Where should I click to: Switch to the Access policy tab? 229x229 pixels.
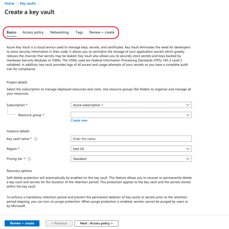point(33,32)
